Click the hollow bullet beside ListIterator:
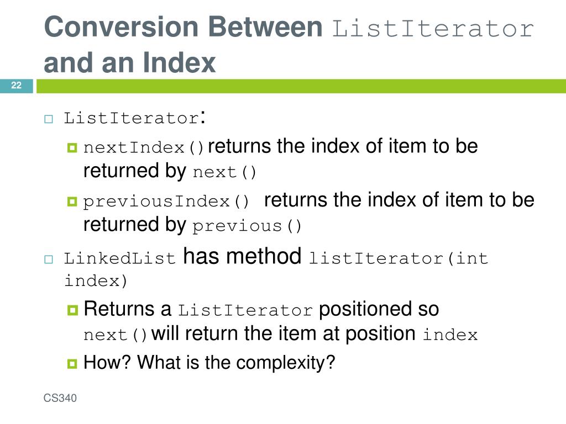Screen dimensions: 566x424 pyautogui.click(x=49, y=119)
